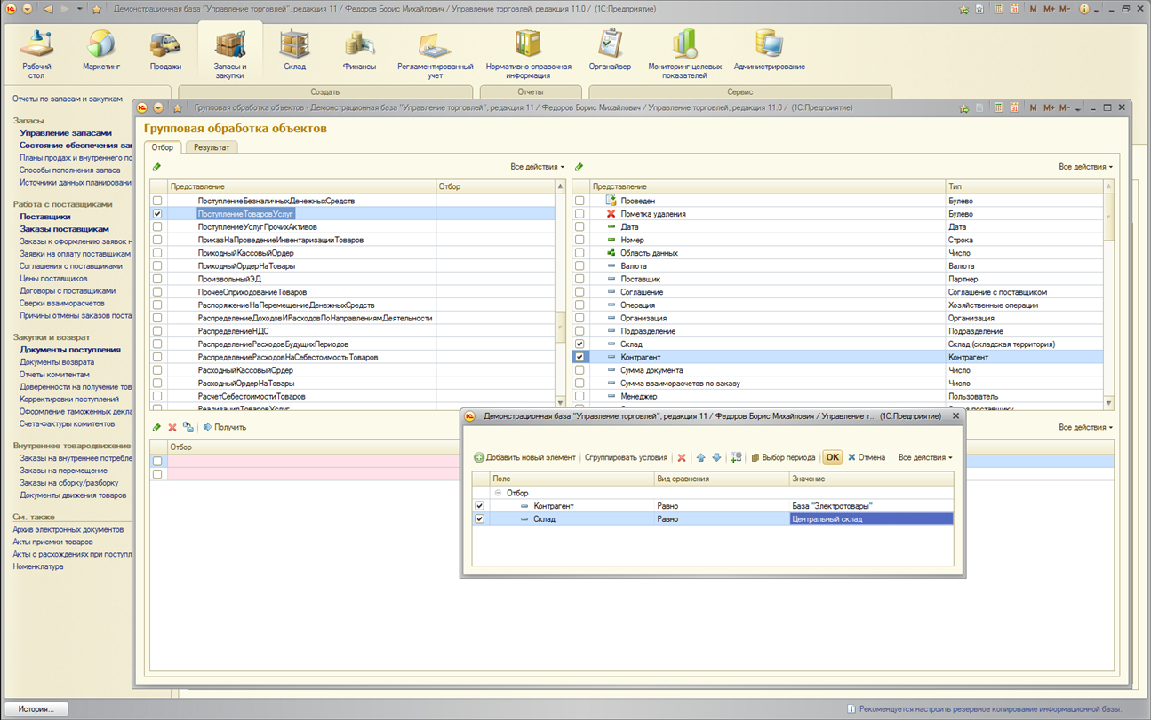Open the Маркетинг section
This screenshot has height=720, width=1151.
tap(100, 51)
